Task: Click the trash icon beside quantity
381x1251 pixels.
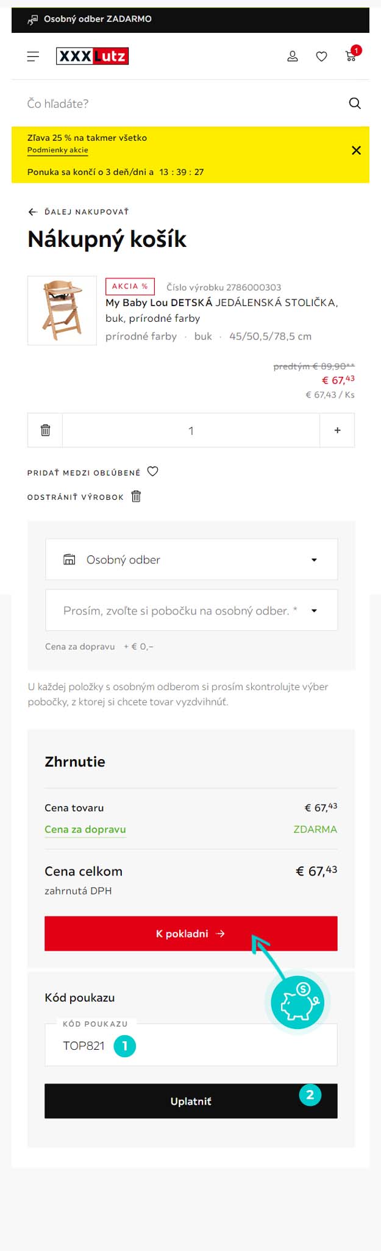Action: click(x=45, y=430)
